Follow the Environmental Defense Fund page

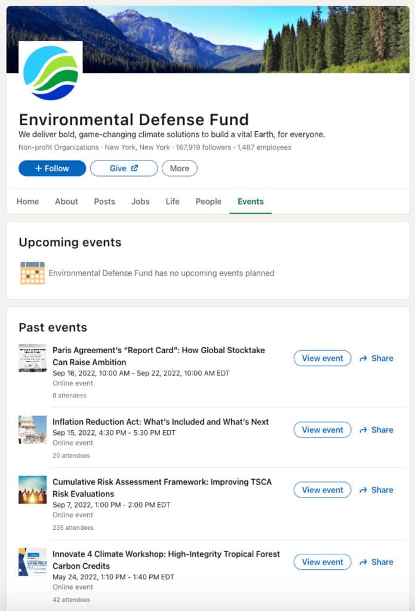(x=52, y=168)
